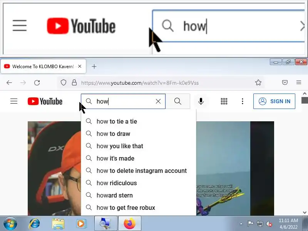The height and width of the screenshot is (231, 308).
Task: Open network tray icon
Action: 259,224
